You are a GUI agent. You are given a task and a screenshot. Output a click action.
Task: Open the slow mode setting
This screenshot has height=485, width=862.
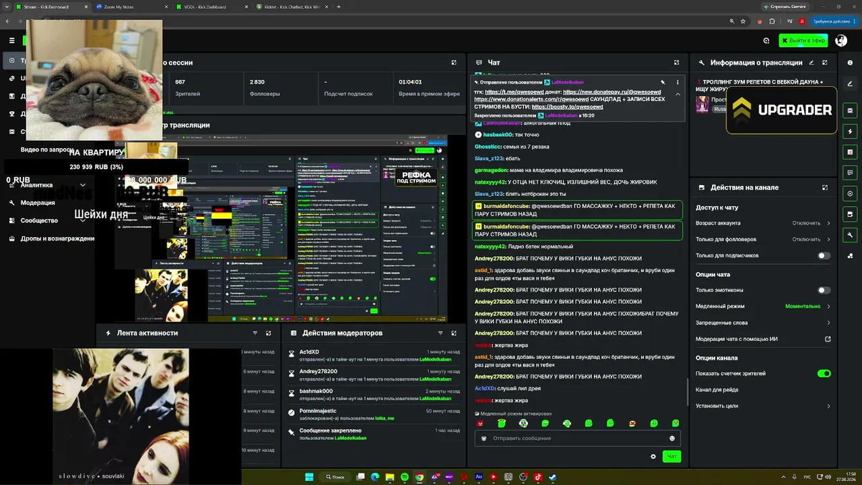click(x=763, y=306)
